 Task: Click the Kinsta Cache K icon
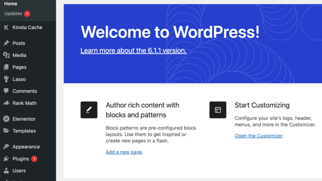(6, 27)
